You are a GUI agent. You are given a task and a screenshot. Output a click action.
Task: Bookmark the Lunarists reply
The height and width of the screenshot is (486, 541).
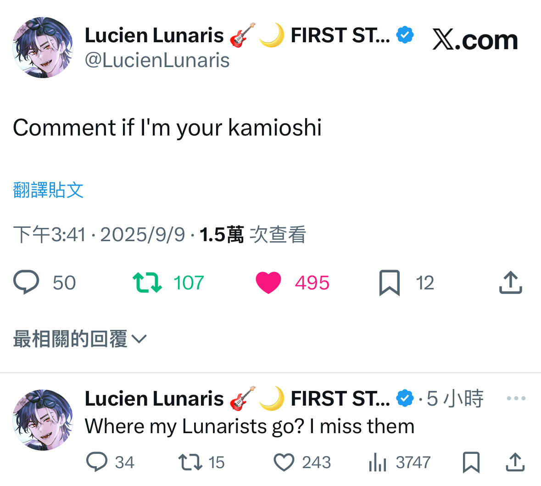click(471, 462)
